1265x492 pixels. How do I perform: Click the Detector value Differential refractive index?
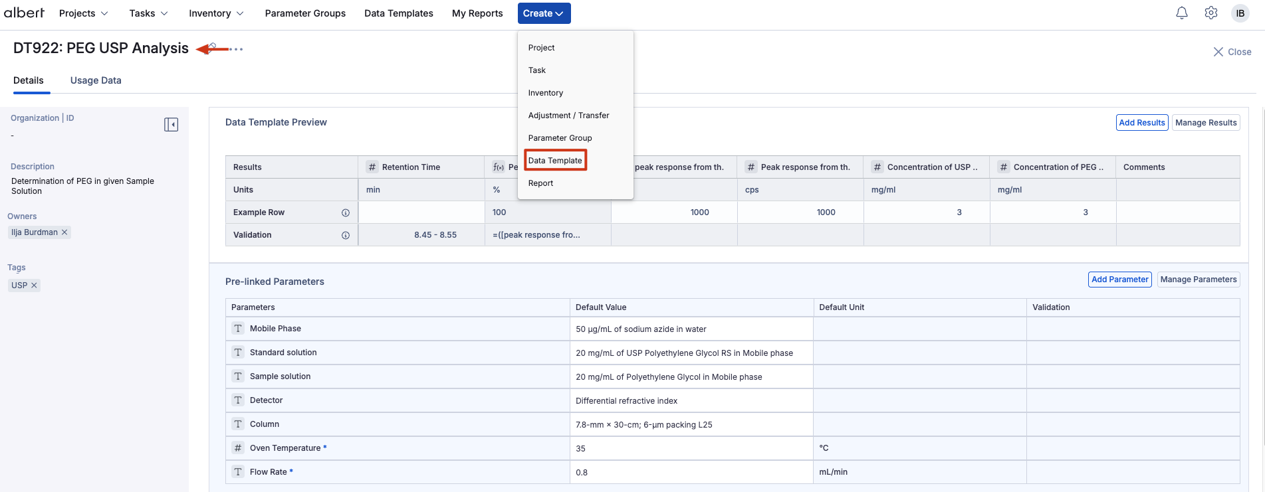(691, 401)
